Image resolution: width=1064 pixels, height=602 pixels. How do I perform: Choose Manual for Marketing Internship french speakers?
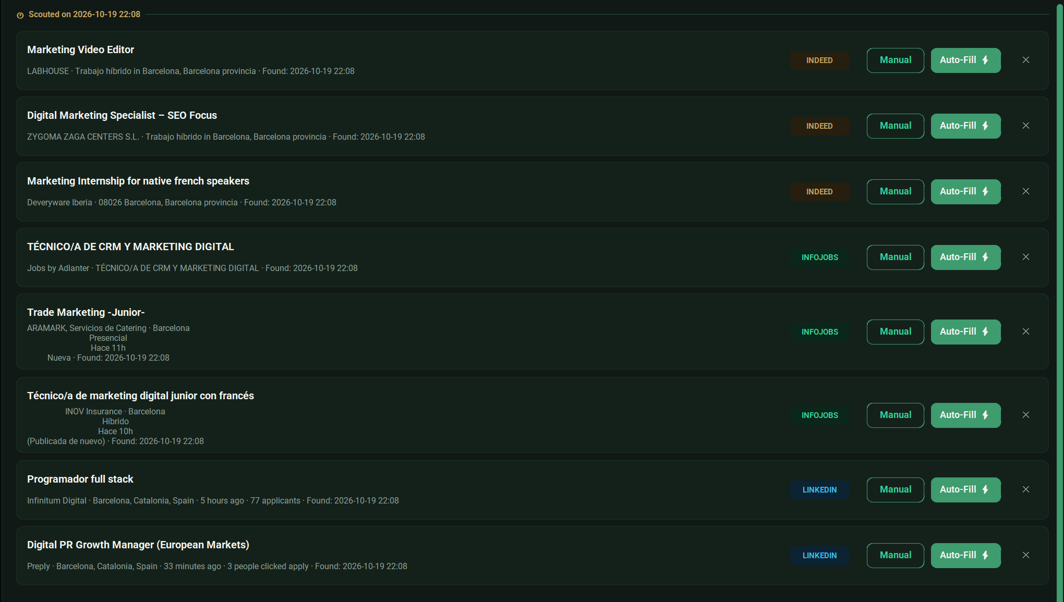click(x=895, y=191)
